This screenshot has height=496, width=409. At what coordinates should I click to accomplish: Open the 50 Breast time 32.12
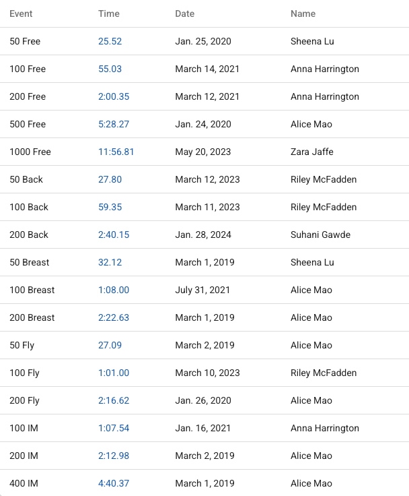tap(110, 262)
